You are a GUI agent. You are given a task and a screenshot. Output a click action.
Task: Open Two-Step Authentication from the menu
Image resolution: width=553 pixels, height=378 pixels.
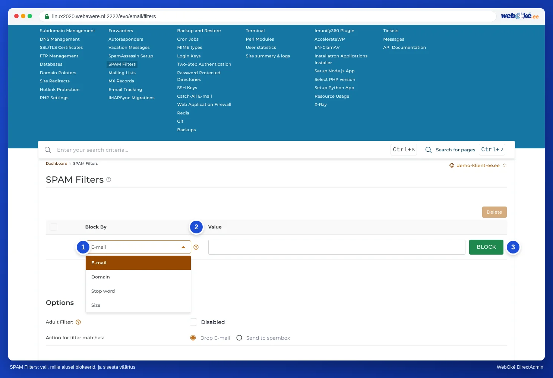(x=204, y=64)
